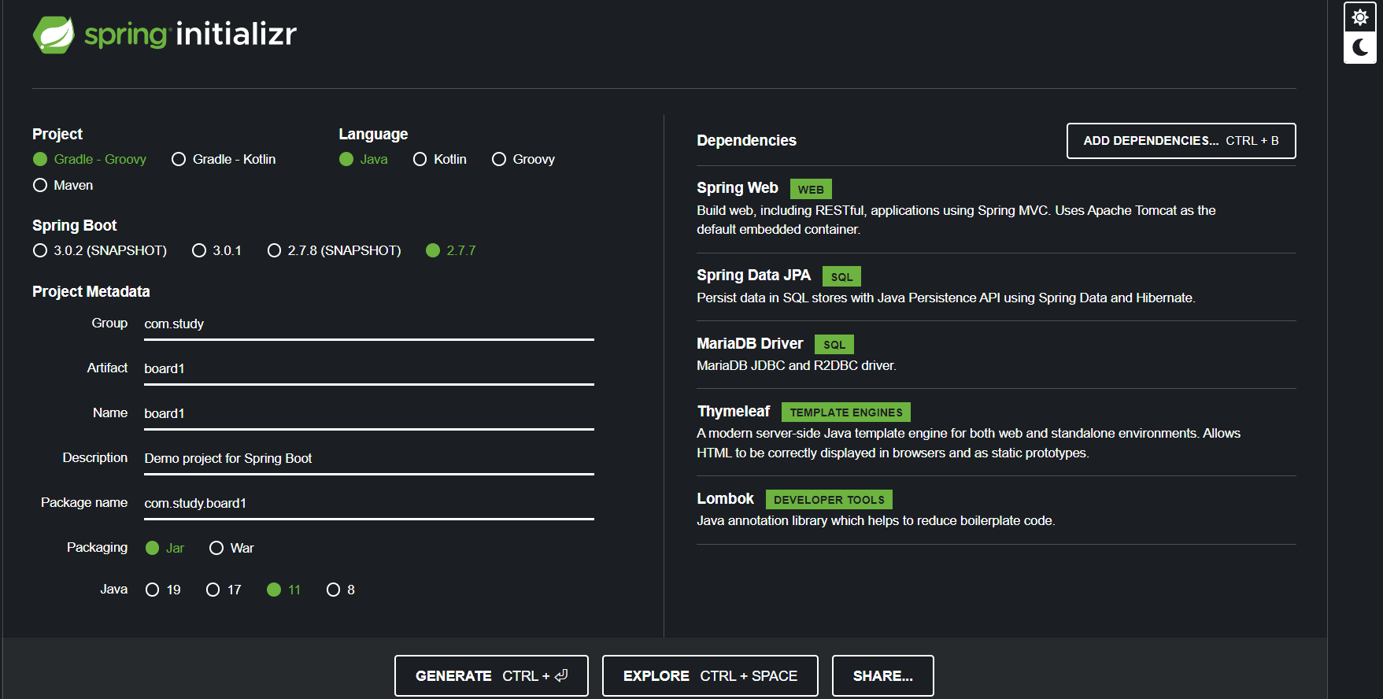
Task: Choose Groovy as the language
Action: tap(523, 159)
